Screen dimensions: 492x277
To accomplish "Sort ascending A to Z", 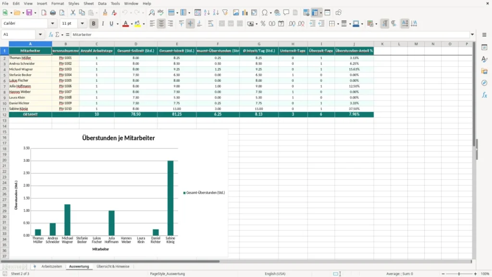I will [x=207, y=13].
